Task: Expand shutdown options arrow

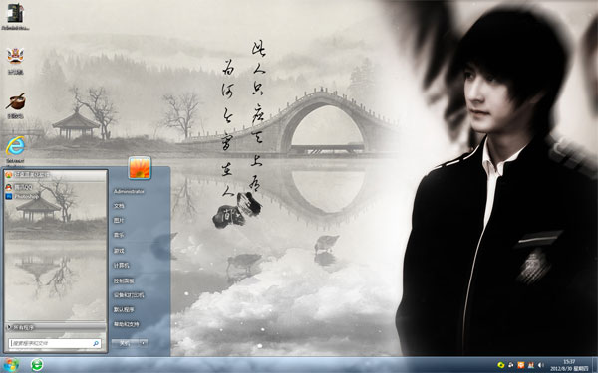Action: click(x=143, y=343)
